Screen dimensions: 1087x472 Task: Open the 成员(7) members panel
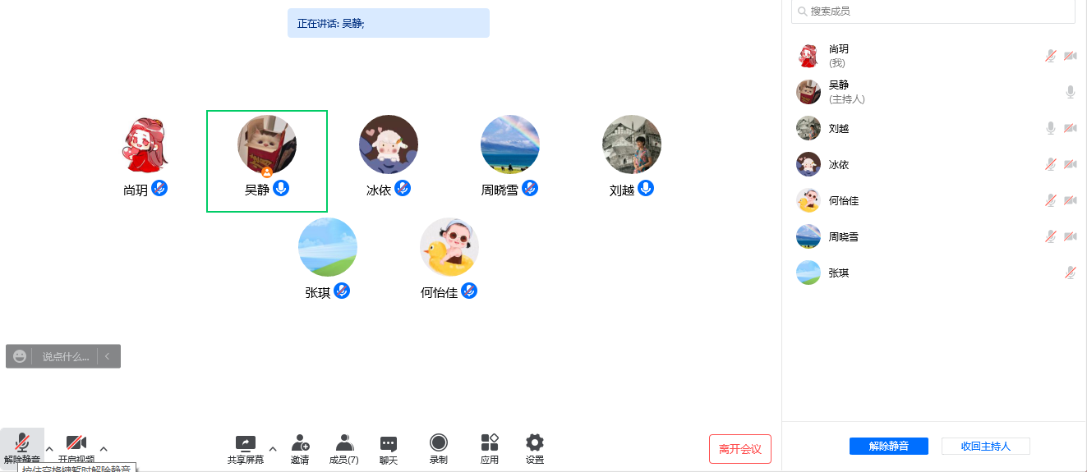point(344,444)
